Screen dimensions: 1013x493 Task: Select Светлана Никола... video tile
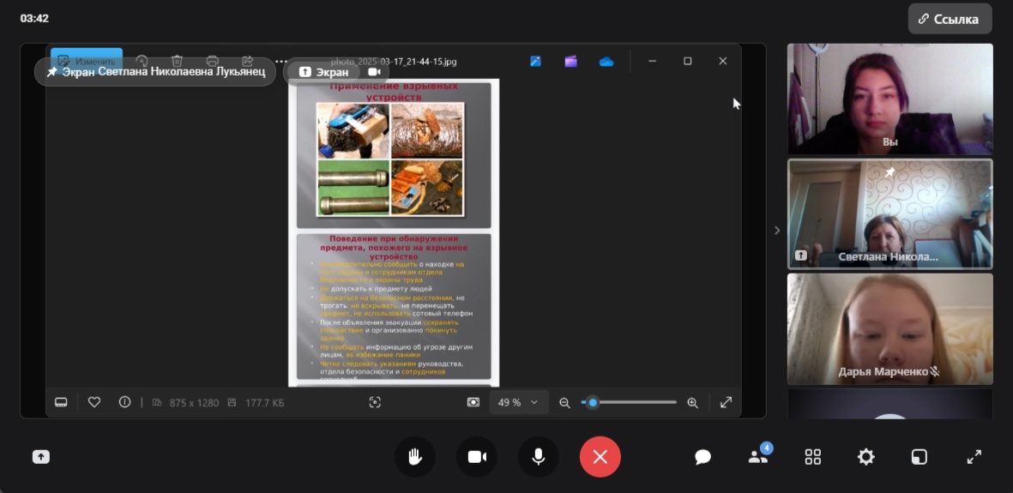click(x=889, y=213)
